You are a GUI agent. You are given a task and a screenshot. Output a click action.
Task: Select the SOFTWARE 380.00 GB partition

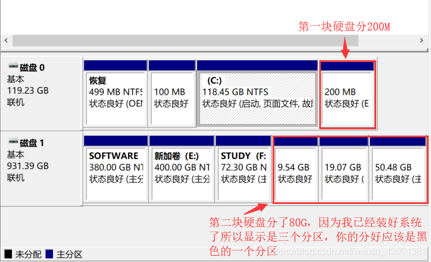(116, 168)
